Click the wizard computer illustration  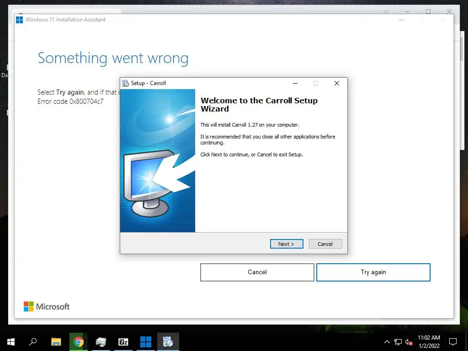[x=158, y=160]
